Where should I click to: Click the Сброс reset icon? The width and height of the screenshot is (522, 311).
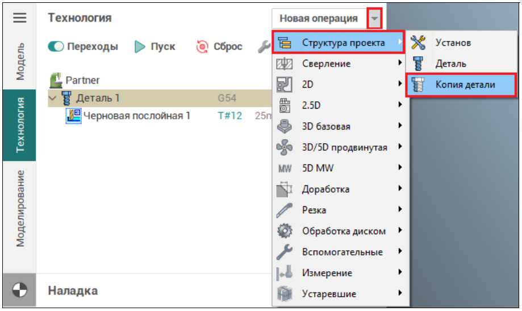pyautogui.click(x=202, y=47)
